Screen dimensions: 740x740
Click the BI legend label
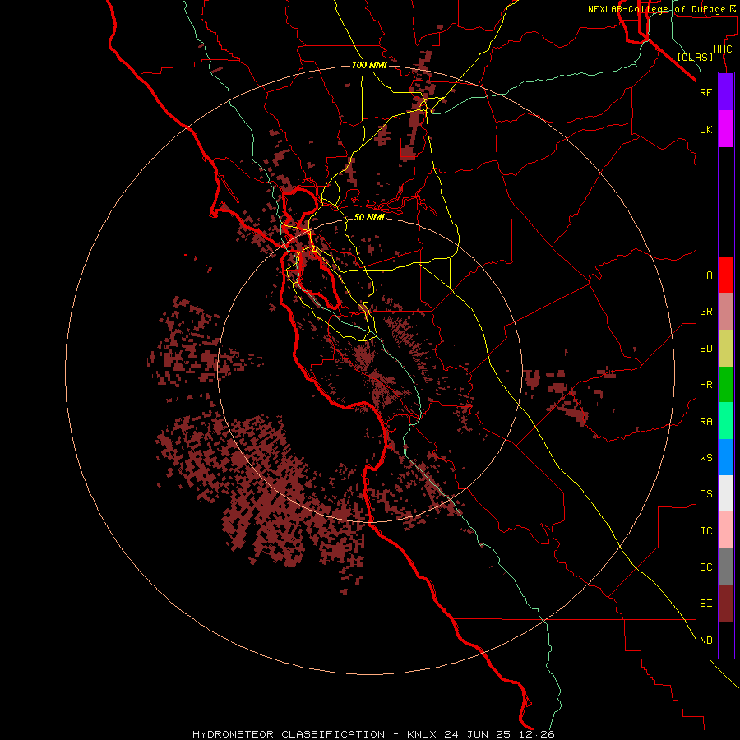[705, 604]
